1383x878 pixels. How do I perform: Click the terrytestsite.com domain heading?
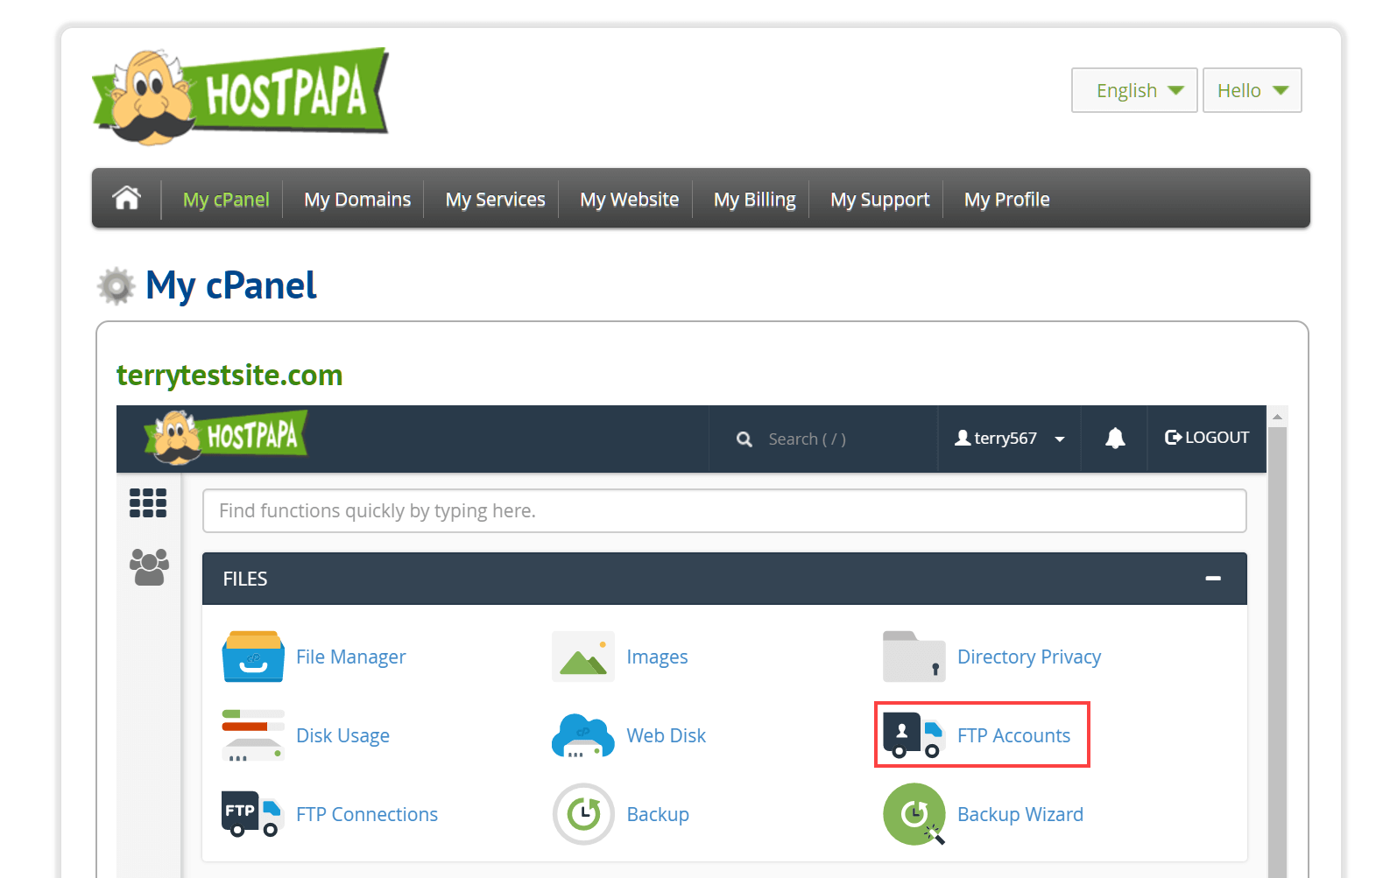[229, 376]
